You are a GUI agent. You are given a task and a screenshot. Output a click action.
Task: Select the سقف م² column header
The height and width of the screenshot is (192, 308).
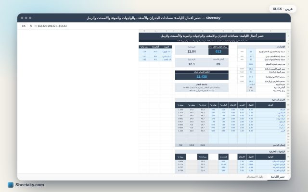tap(192, 105)
